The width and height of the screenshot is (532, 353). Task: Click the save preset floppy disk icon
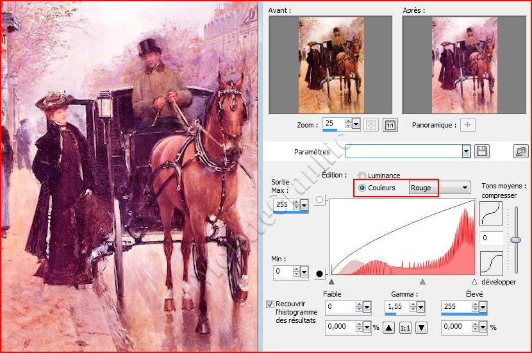click(x=482, y=152)
